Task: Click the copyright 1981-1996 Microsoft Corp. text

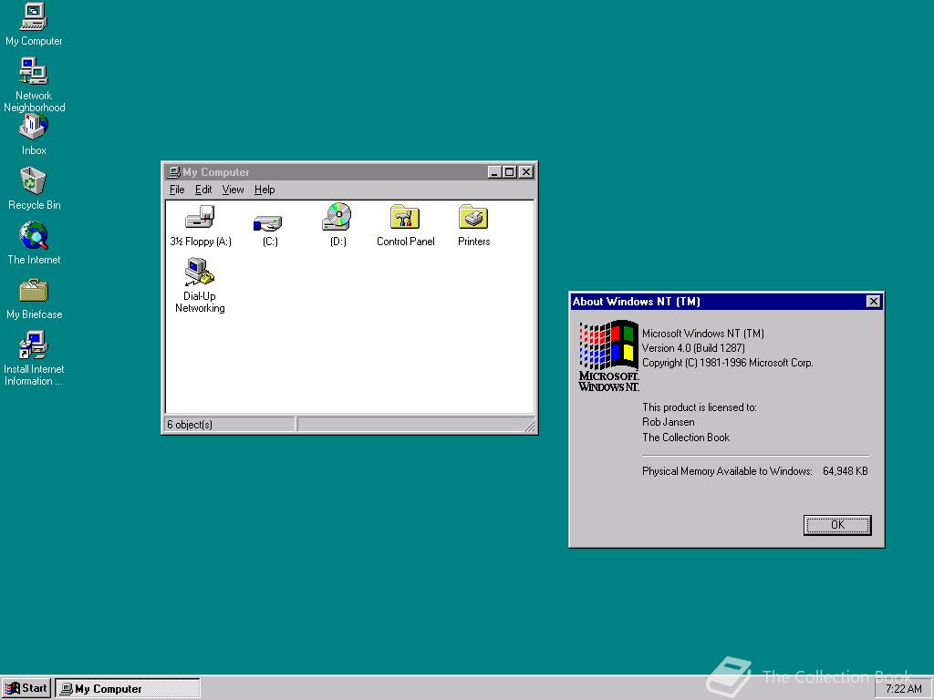Action: coord(727,363)
